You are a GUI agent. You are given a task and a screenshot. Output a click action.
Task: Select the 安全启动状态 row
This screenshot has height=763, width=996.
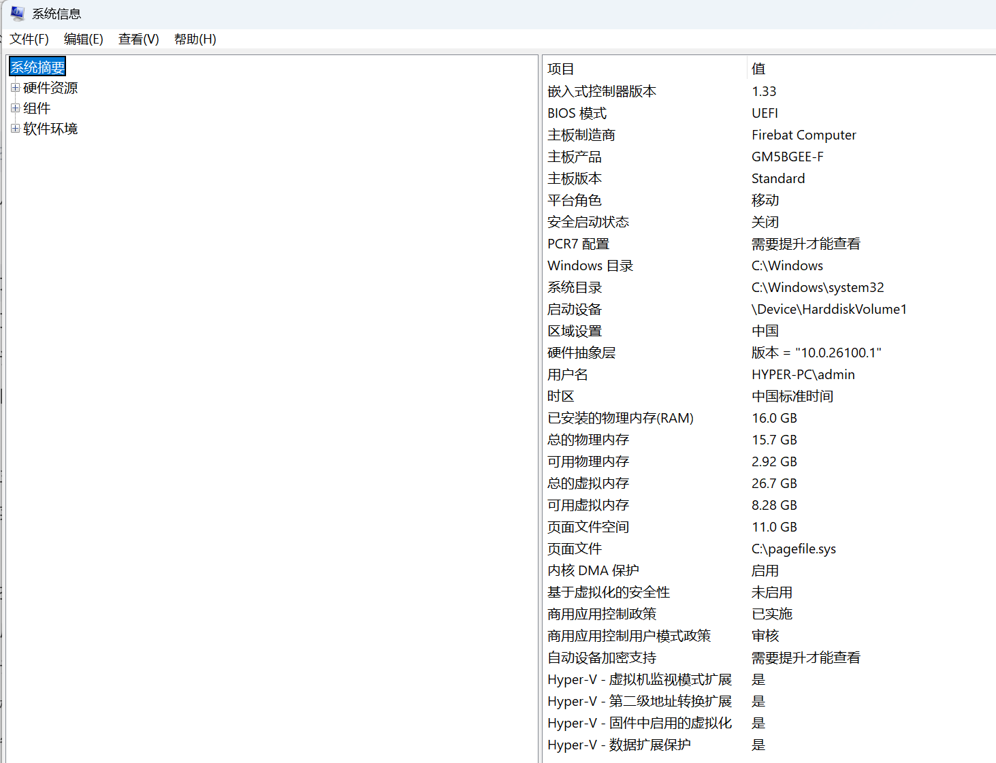(x=769, y=222)
